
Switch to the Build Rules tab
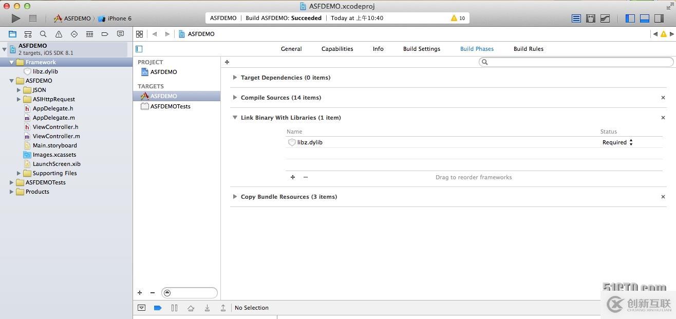pos(528,49)
